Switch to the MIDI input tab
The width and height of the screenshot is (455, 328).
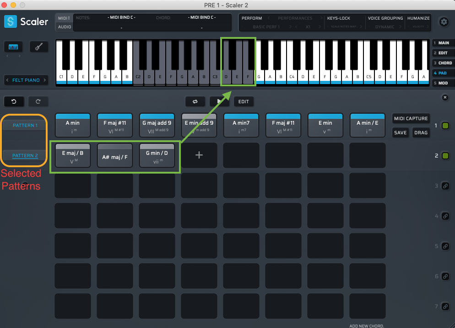coord(64,18)
